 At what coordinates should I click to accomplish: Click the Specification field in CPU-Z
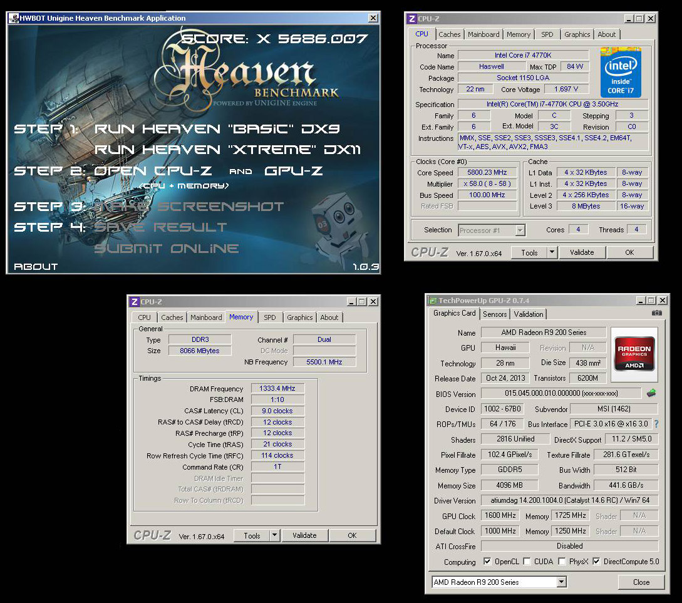tap(552, 104)
